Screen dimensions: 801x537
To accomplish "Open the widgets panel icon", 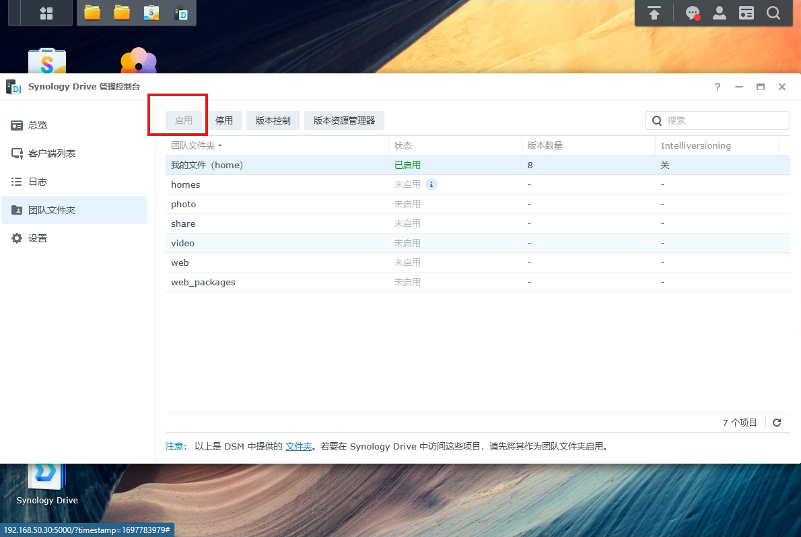I will (746, 13).
